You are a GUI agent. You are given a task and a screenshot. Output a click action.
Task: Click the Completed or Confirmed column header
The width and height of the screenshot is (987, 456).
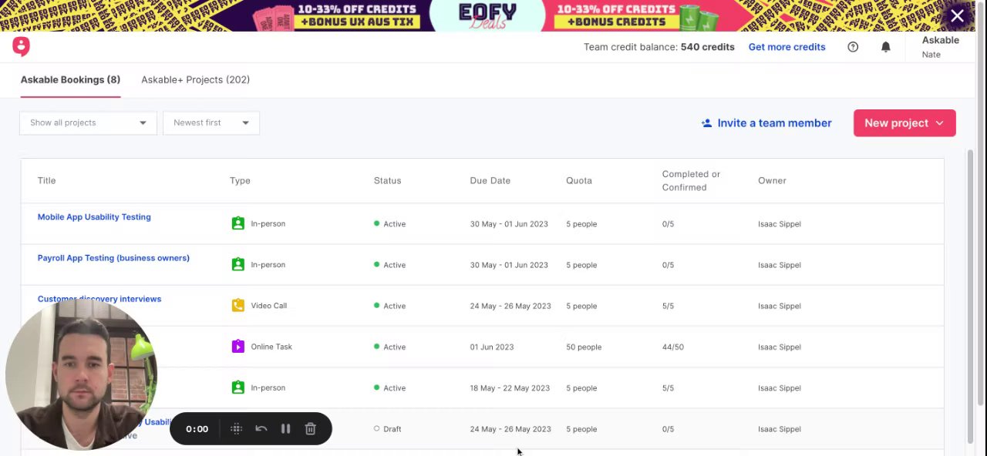pos(691,180)
